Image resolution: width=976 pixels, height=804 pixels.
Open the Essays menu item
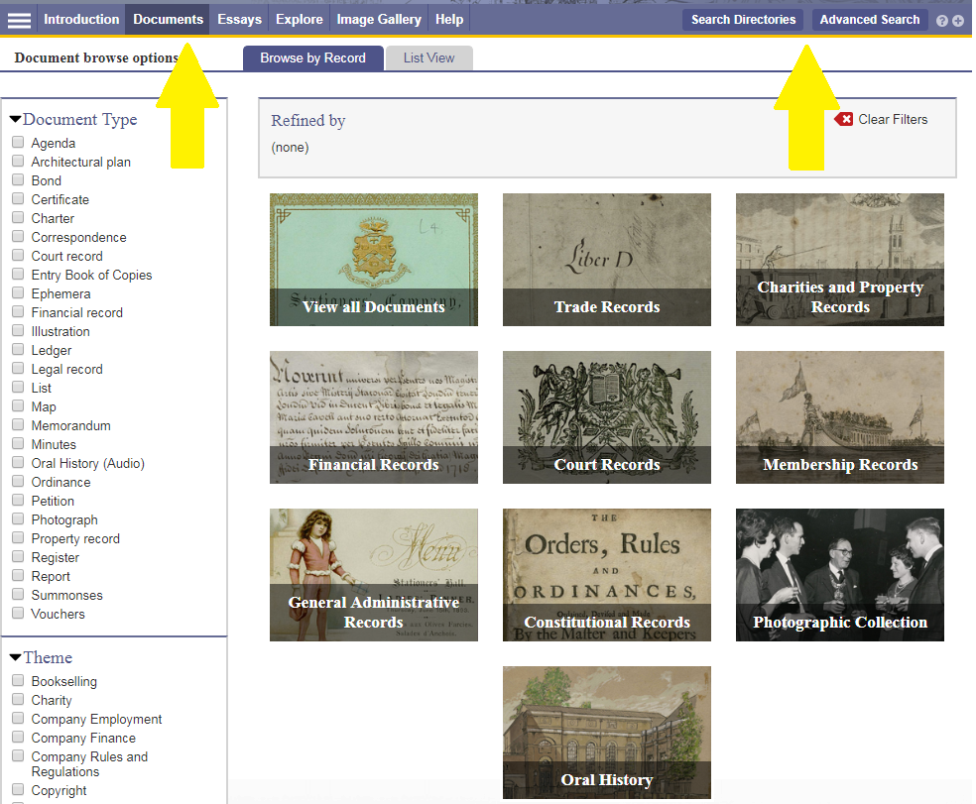(239, 20)
